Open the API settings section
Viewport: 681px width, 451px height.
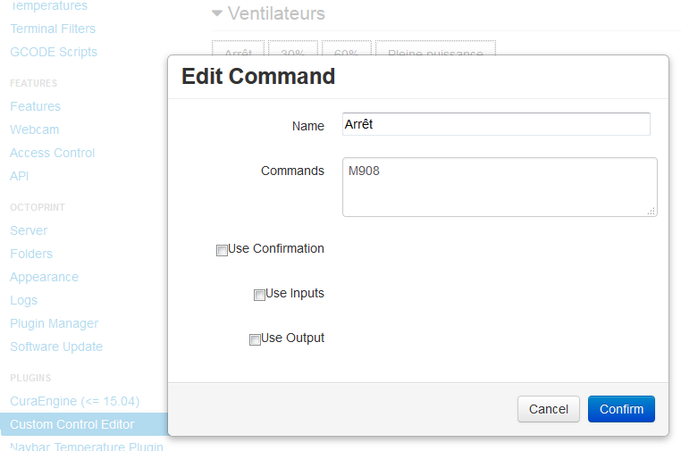click(x=19, y=176)
